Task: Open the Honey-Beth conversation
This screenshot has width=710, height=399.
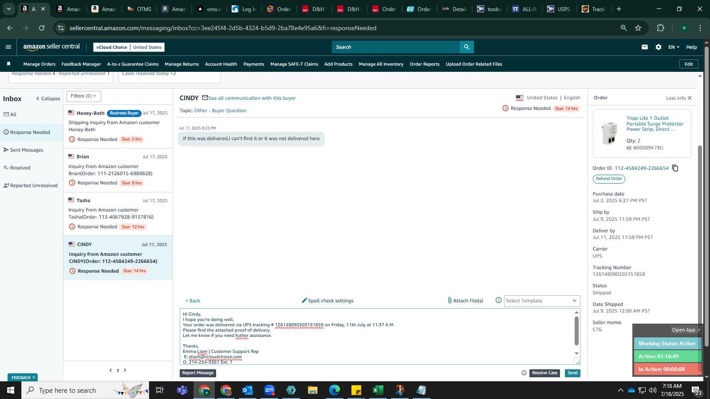Action: 118,126
